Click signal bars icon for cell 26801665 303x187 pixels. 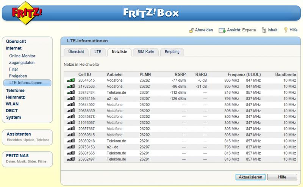point(71,153)
